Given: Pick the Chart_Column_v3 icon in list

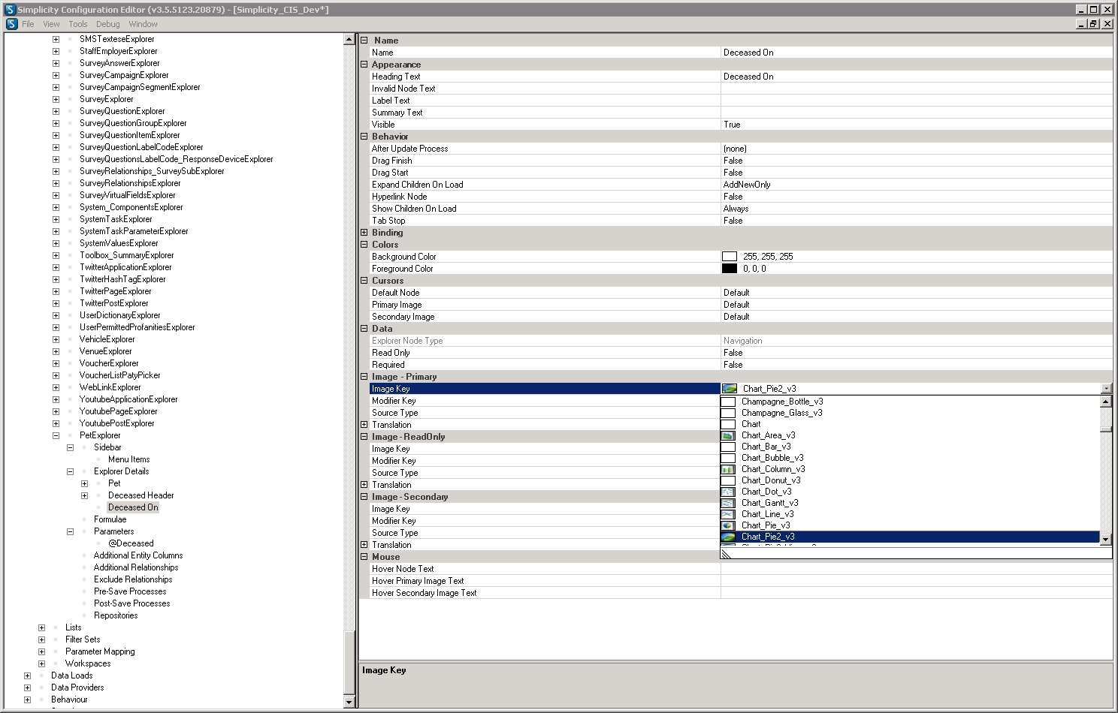Looking at the screenshot, I should pos(727,469).
